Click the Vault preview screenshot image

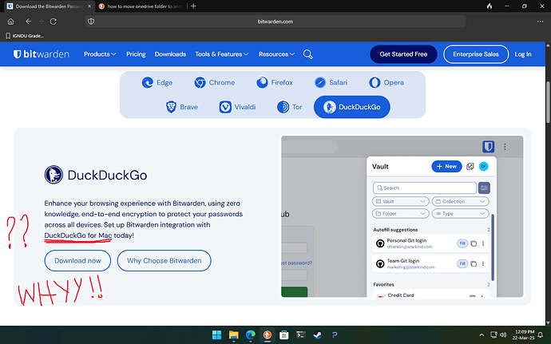[x=402, y=216]
